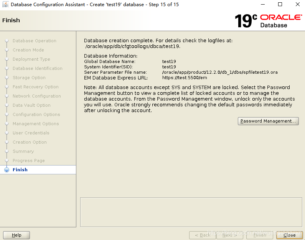Click the Oracle 19c Database logo
The image size is (305, 240).
pos(269,21)
